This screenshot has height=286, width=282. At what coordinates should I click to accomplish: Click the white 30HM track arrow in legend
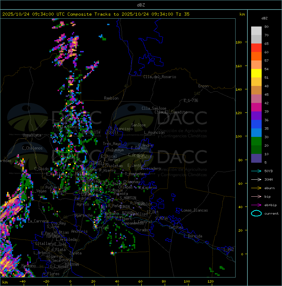click(x=256, y=179)
